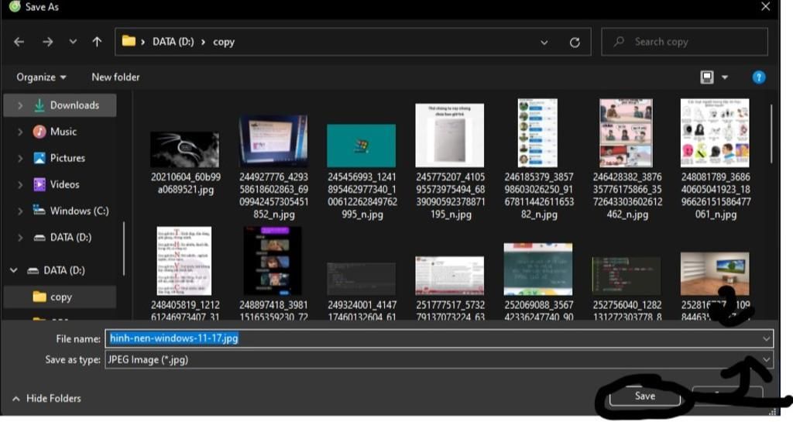Select the 251777517 image thumbnail

[x=450, y=276]
